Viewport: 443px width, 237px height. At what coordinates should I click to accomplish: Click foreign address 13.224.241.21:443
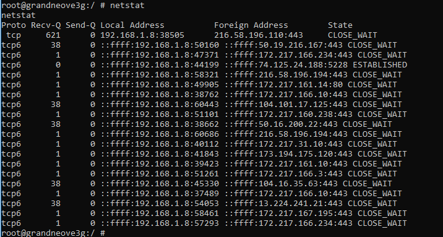point(283,203)
